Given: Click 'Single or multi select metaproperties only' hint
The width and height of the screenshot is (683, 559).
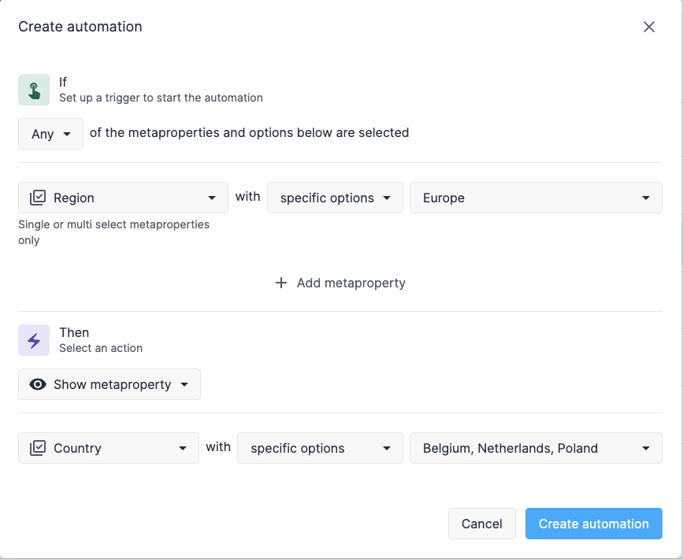Looking at the screenshot, I should click(x=113, y=232).
